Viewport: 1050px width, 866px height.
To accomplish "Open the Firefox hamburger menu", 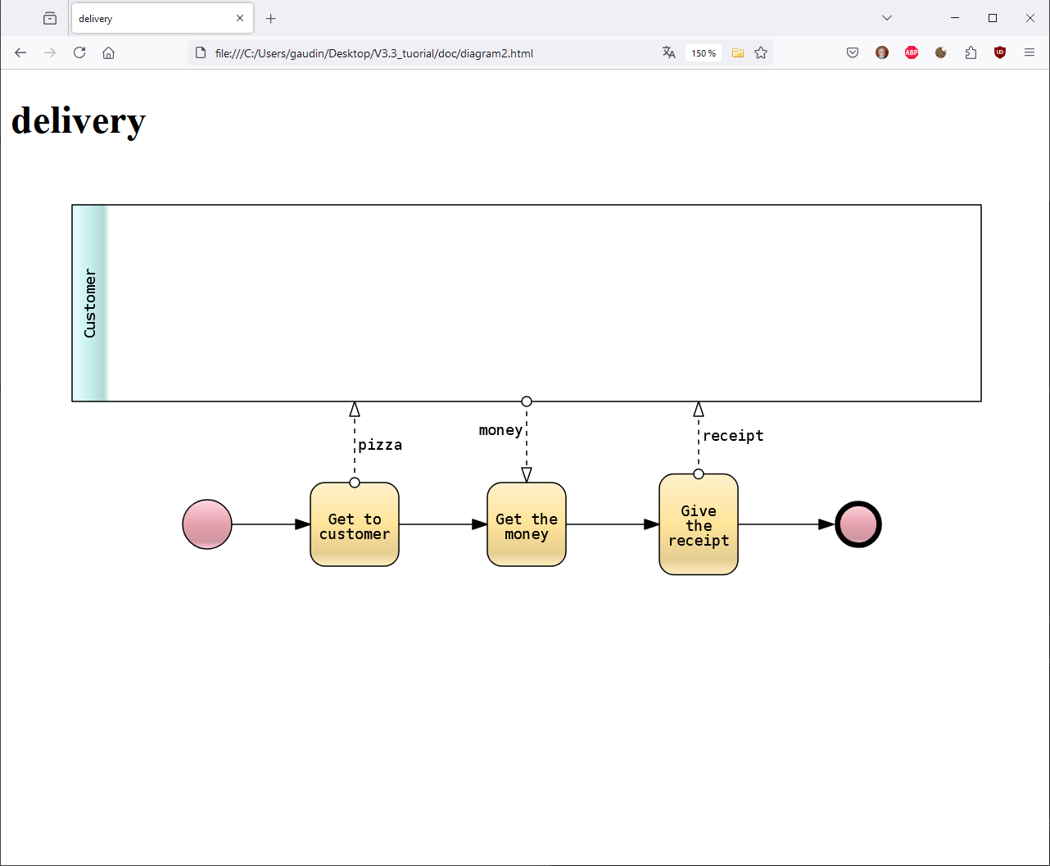I will 1030,53.
